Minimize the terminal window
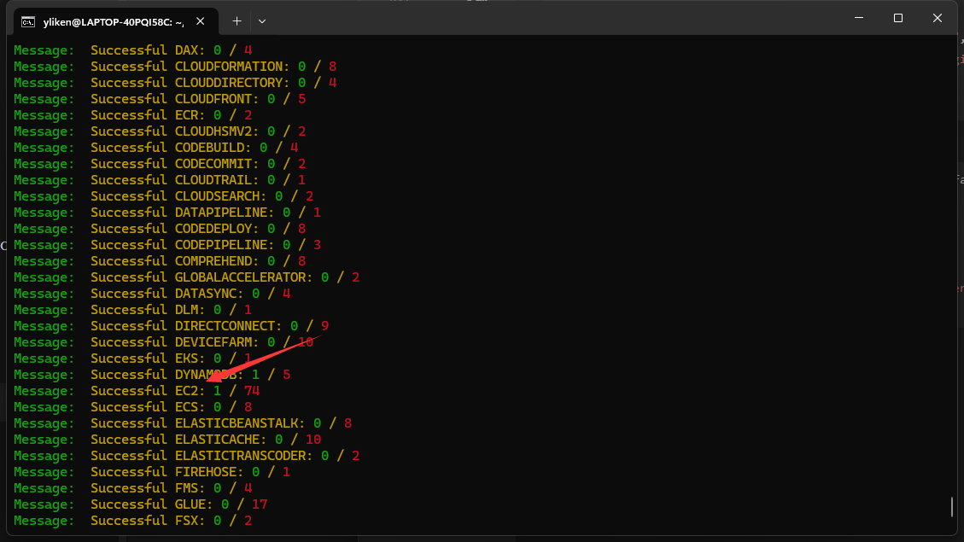 coord(859,18)
